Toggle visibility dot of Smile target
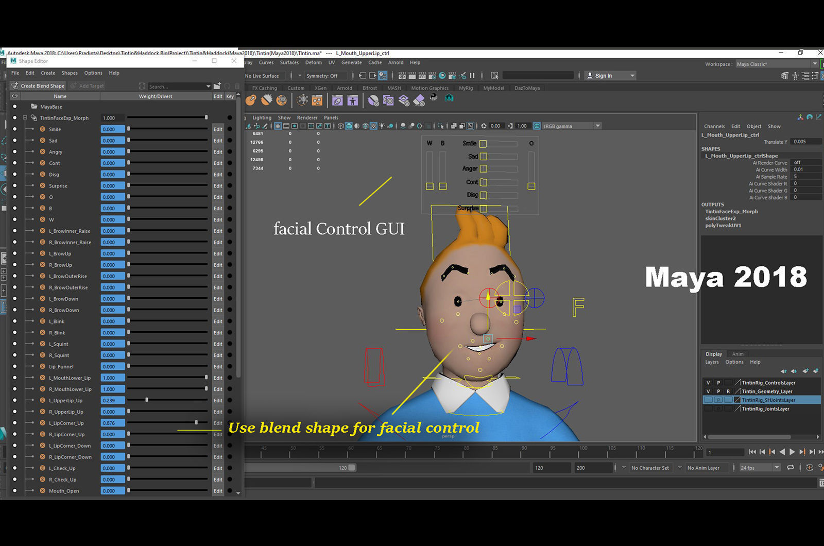Screen dimensions: 824x546 tap(14, 129)
